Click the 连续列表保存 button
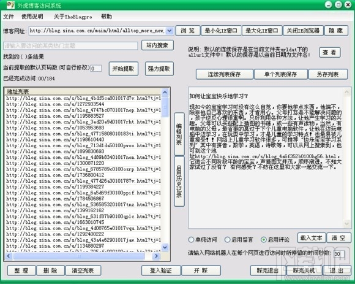The height and width of the screenshot is (284, 355). coord(224,74)
